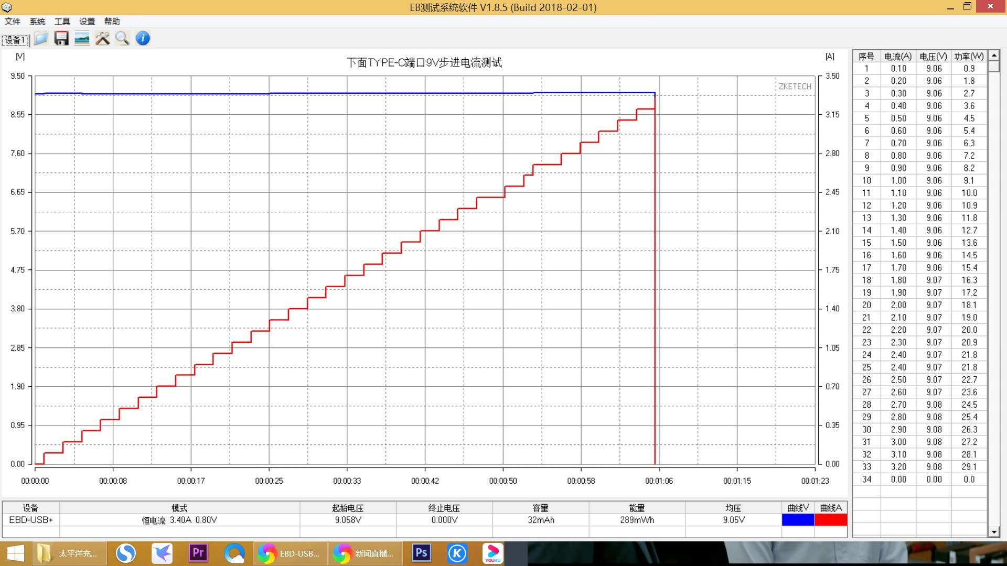The height and width of the screenshot is (566, 1007).
Task: Open the blue bird app in taskbar
Action: coord(162,553)
